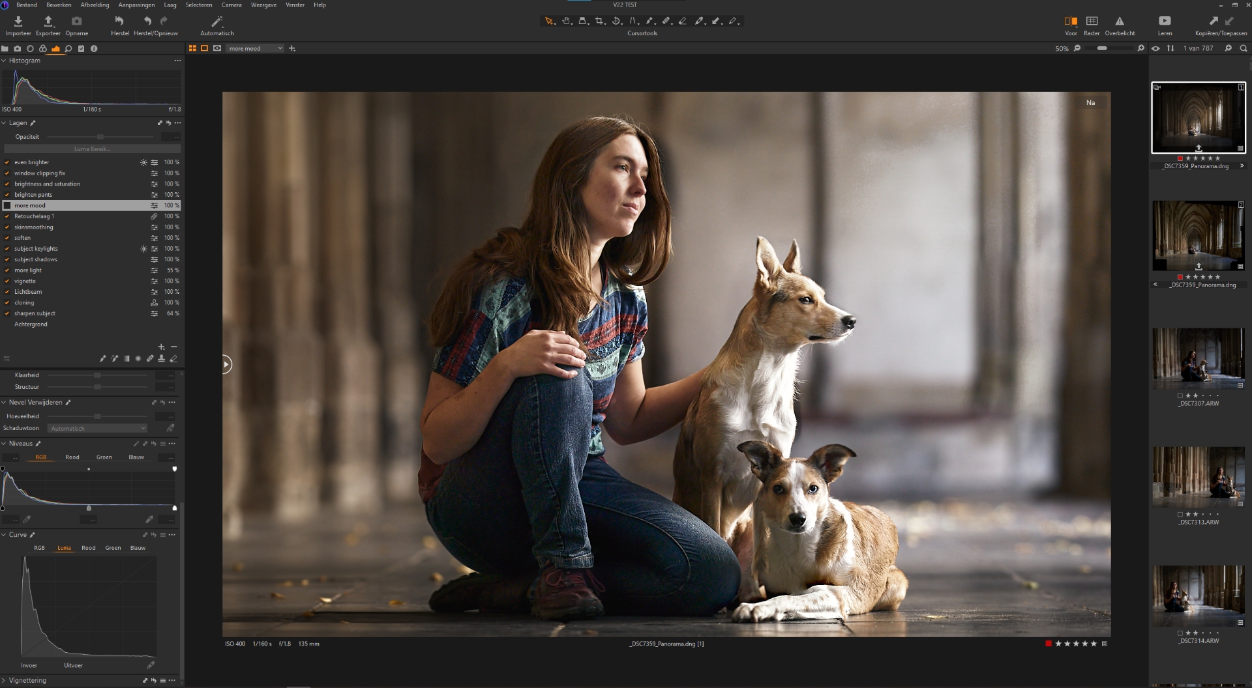Select the Crop cursor tool
The image size is (1252, 688).
(599, 21)
